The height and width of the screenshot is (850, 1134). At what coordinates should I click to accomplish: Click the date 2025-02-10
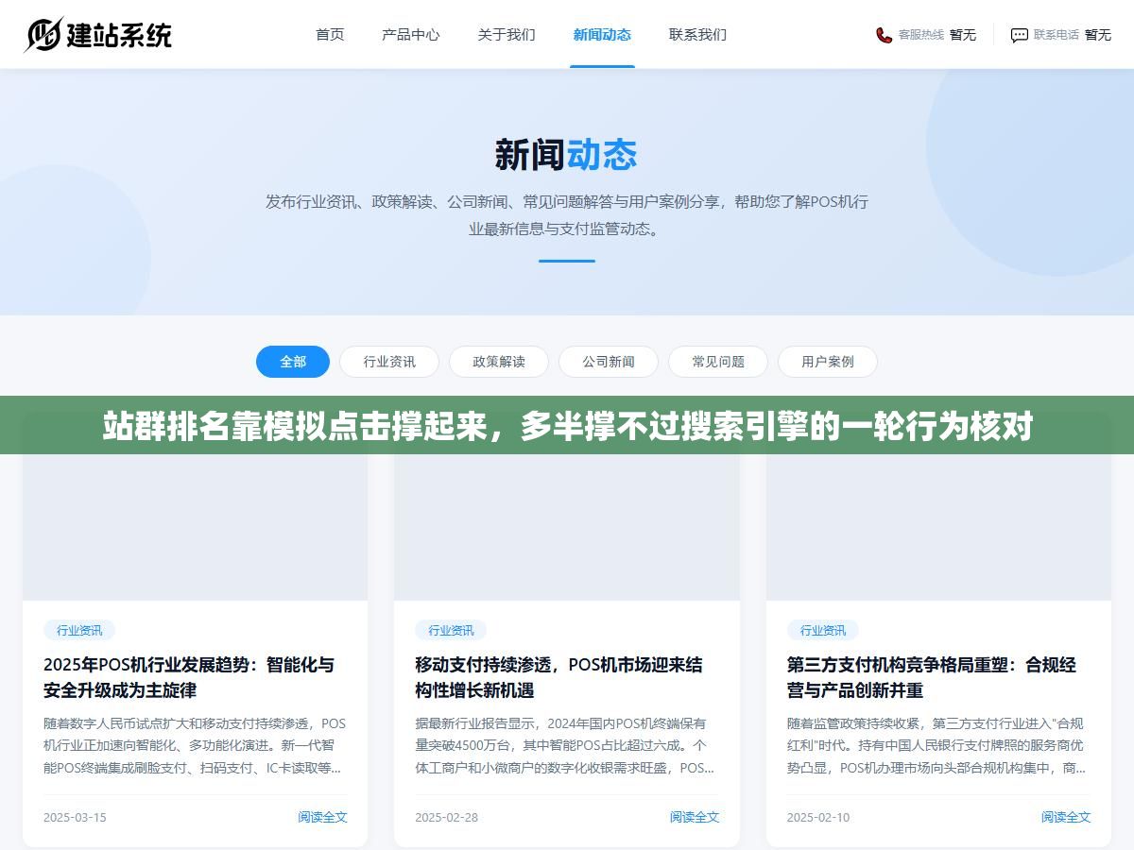coord(818,817)
